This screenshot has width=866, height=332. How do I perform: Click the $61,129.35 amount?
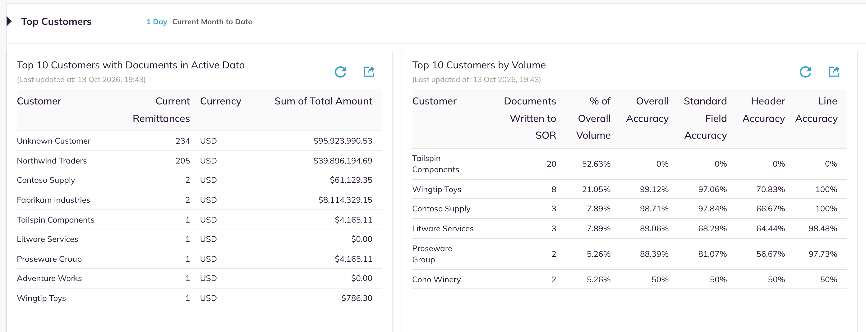[351, 180]
